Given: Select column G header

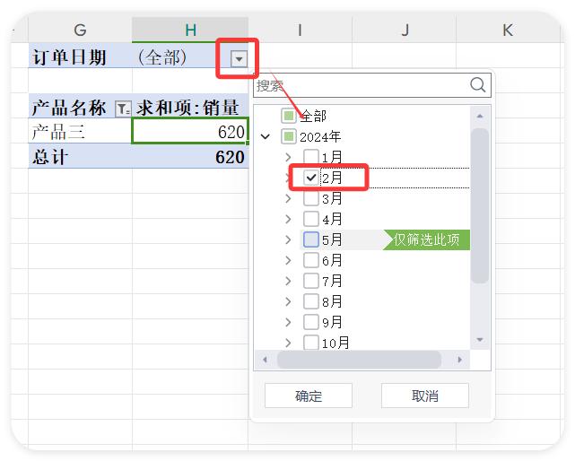Looking at the screenshot, I should (x=80, y=30).
